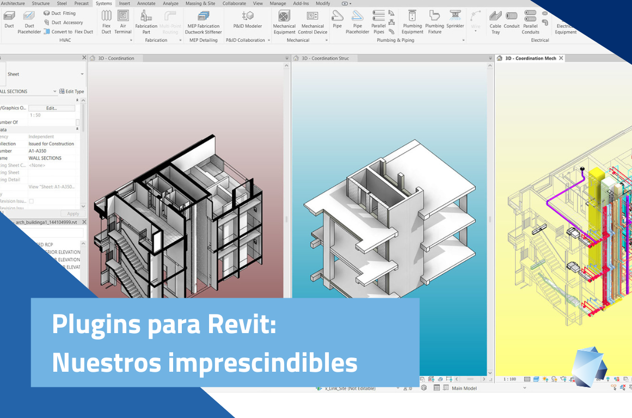Click Sheet Number field A1-A350

coord(52,151)
